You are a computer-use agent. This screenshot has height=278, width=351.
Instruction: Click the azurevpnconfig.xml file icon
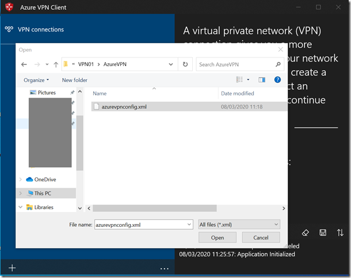pos(96,107)
